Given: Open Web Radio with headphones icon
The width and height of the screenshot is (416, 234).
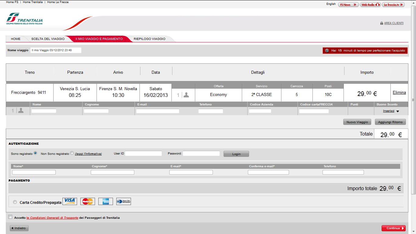Looking at the screenshot, I should (x=370, y=5).
